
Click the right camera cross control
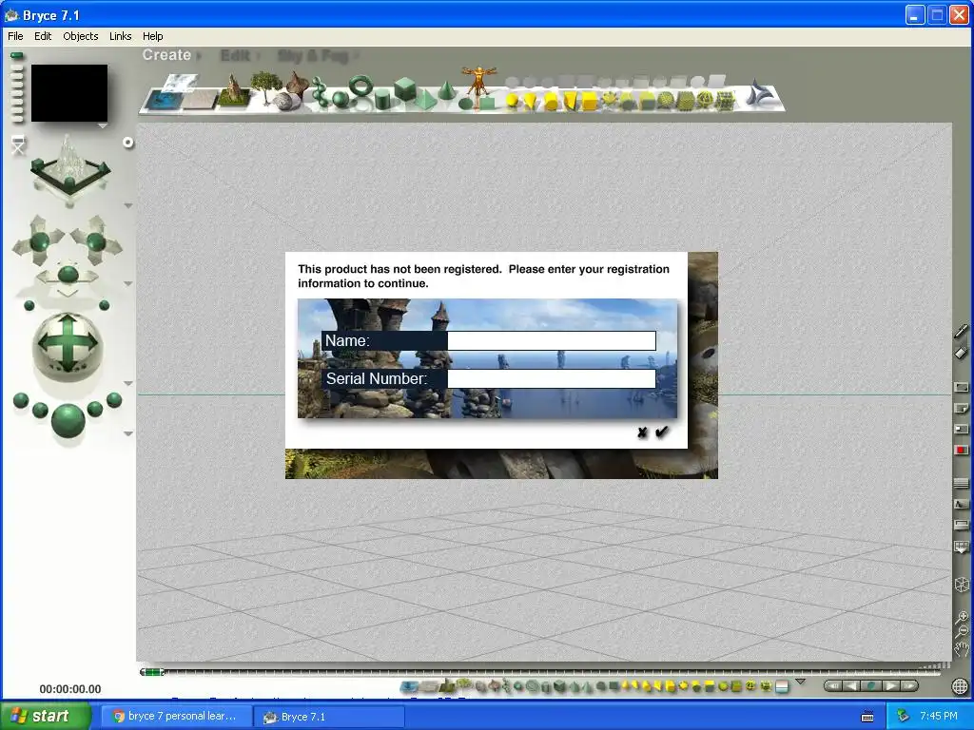[x=96, y=240]
